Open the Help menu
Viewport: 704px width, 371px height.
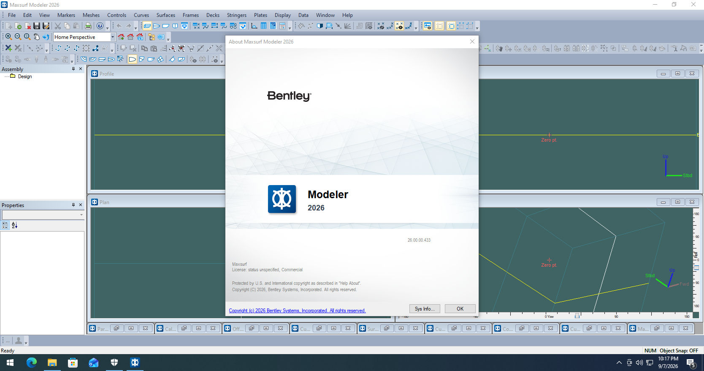(x=347, y=15)
